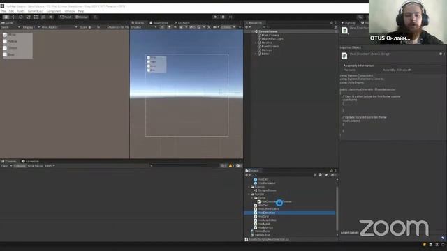Switch to the Animation tab
Viewport: 447px width, 251px height.
coord(31,161)
